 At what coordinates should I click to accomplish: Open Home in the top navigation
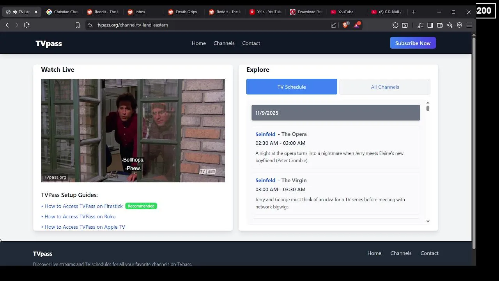pyautogui.click(x=199, y=43)
